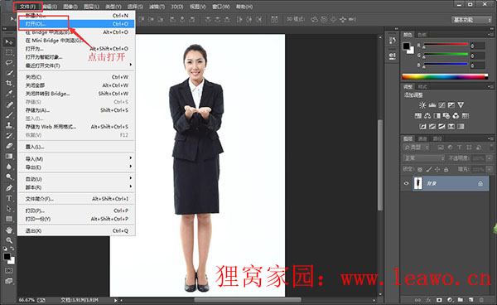
Task: Select the Healing Brush tool
Action: [9, 104]
